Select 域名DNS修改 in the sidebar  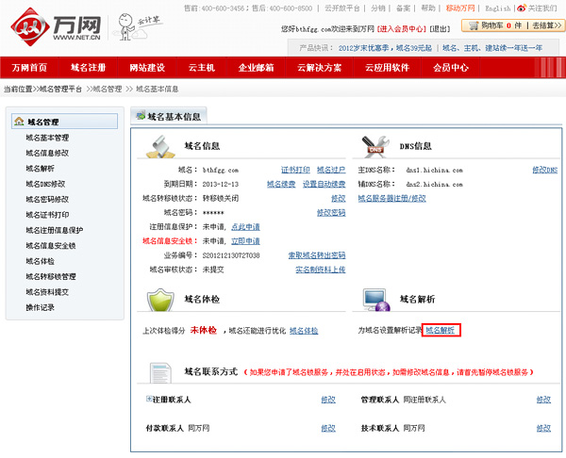click(x=45, y=184)
